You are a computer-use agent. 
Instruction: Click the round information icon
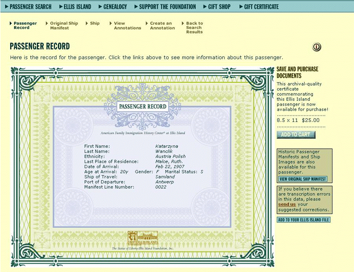[x=316, y=47]
